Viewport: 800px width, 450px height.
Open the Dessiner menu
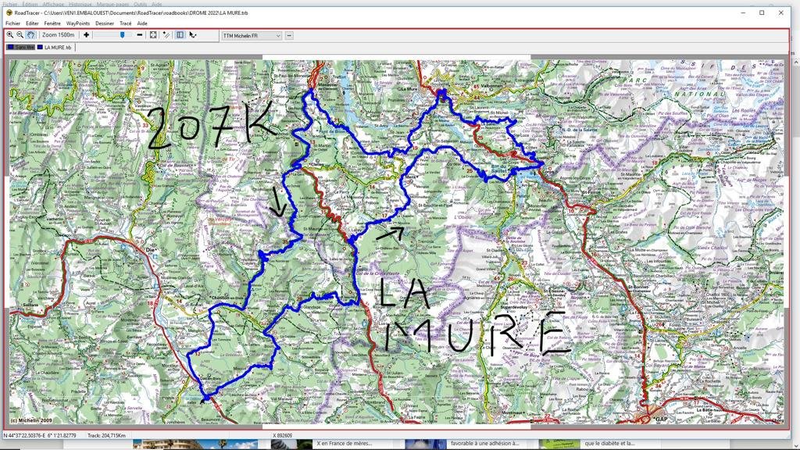pos(105,23)
